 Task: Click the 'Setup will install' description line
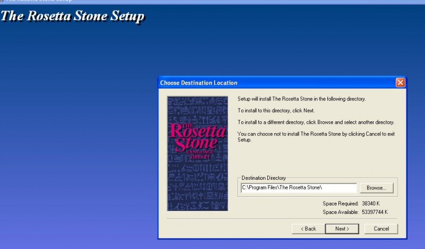(301, 99)
